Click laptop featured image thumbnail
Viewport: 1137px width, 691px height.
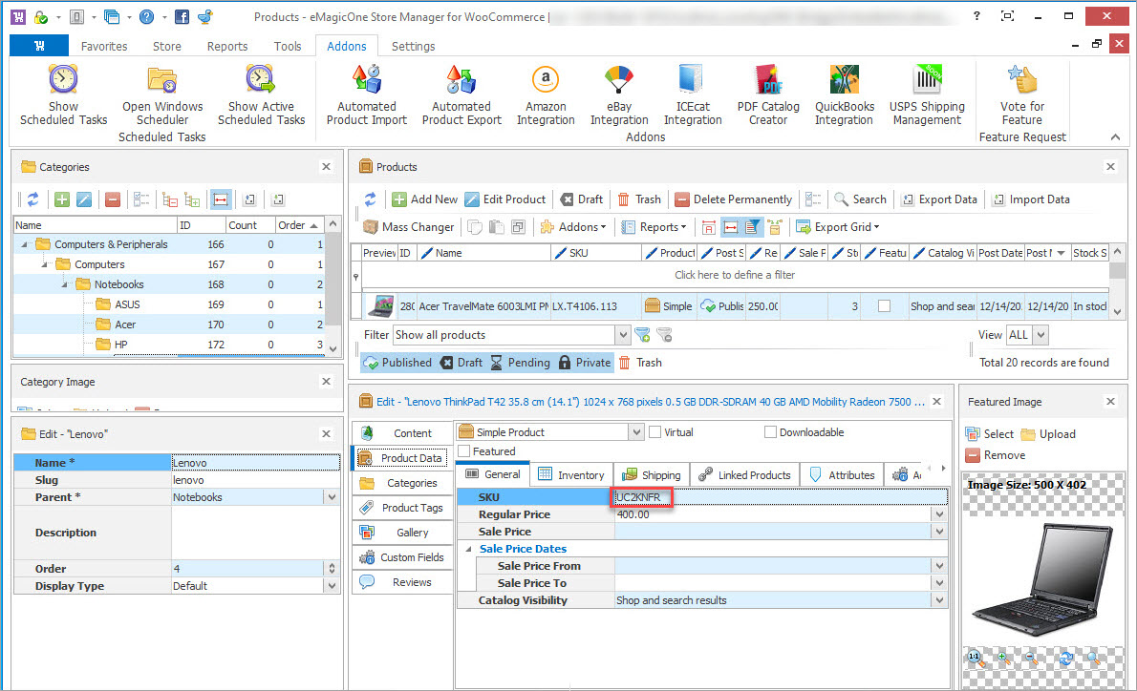coord(1041,580)
